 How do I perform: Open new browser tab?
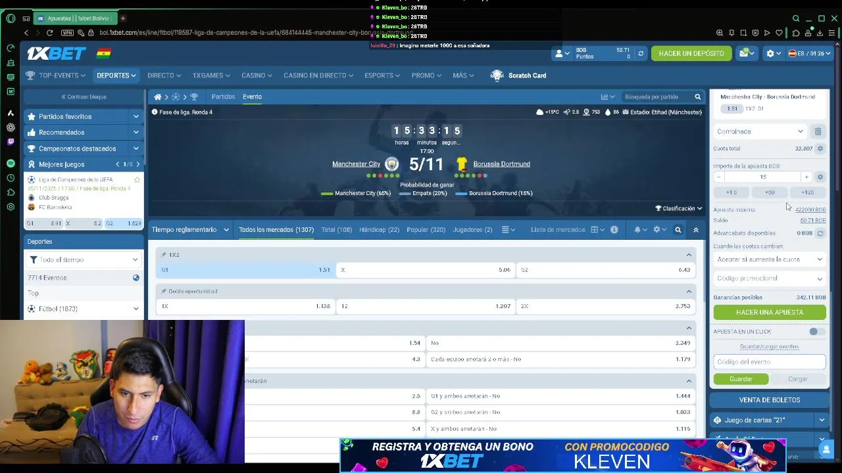click(x=122, y=18)
